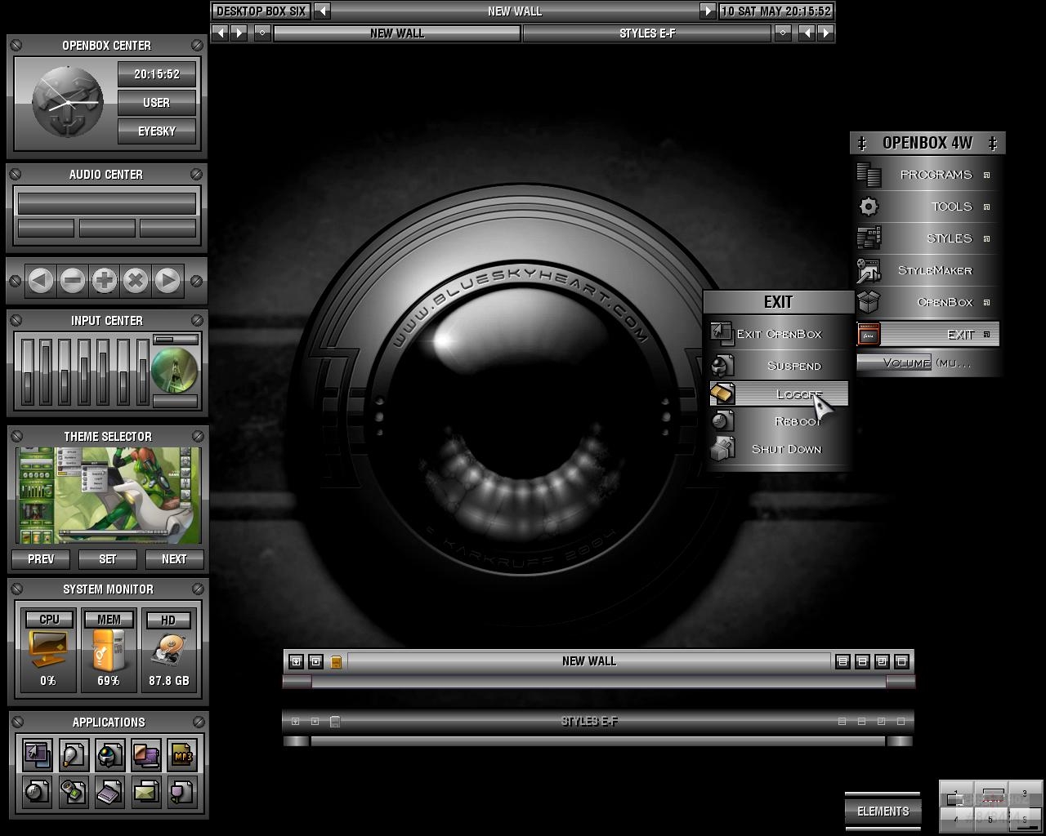Click the Programs menu stack icon
The image size is (1046, 836).
tap(869, 175)
